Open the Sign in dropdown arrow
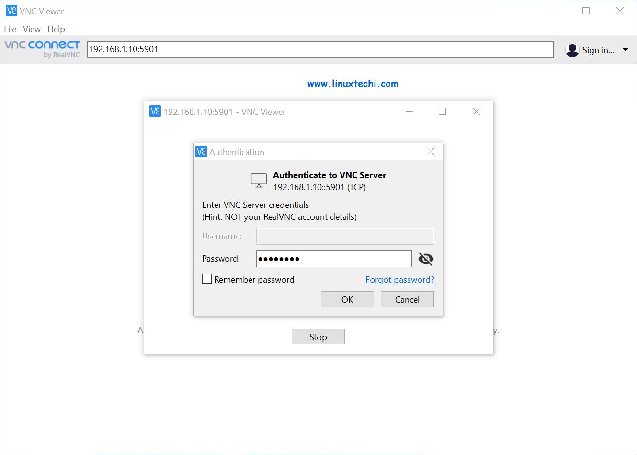 point(625,49)
